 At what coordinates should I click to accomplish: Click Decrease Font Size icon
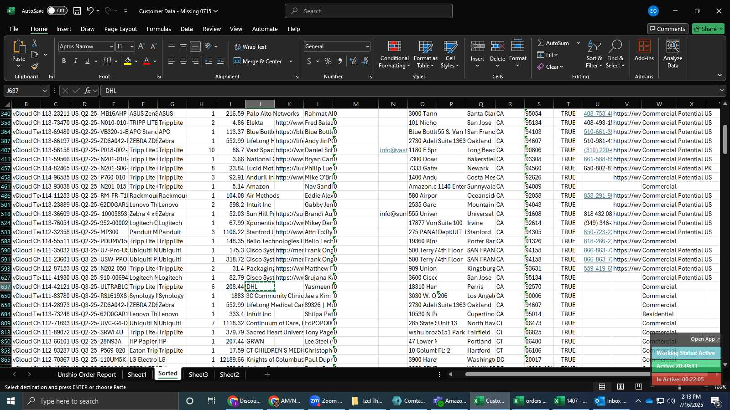tap(153, 46)
